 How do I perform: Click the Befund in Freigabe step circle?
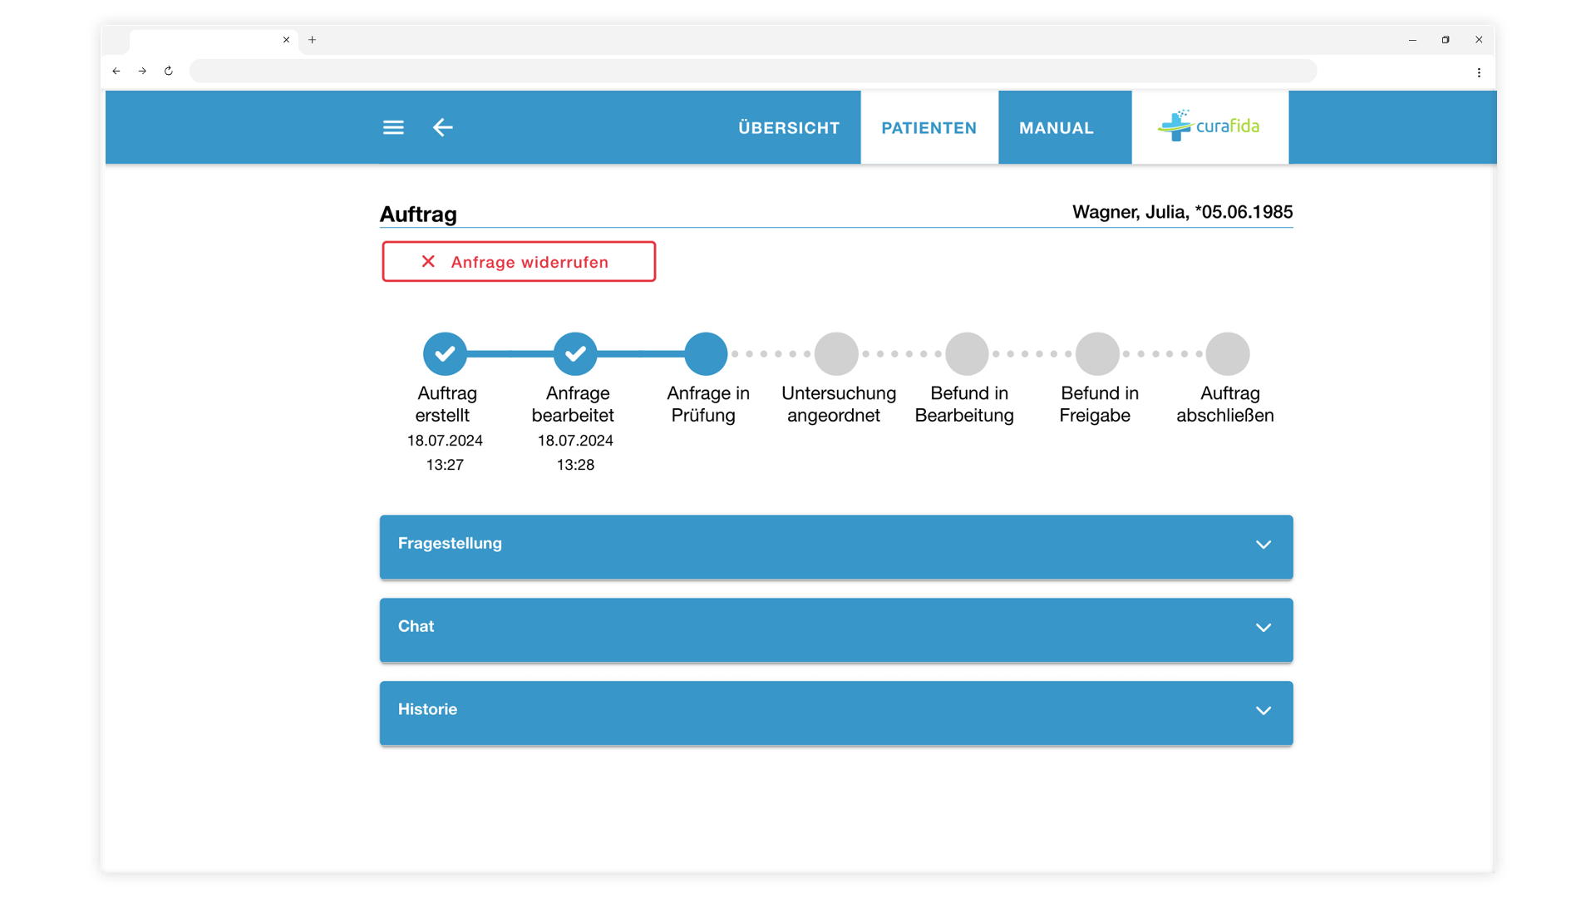coord(1097,354)
